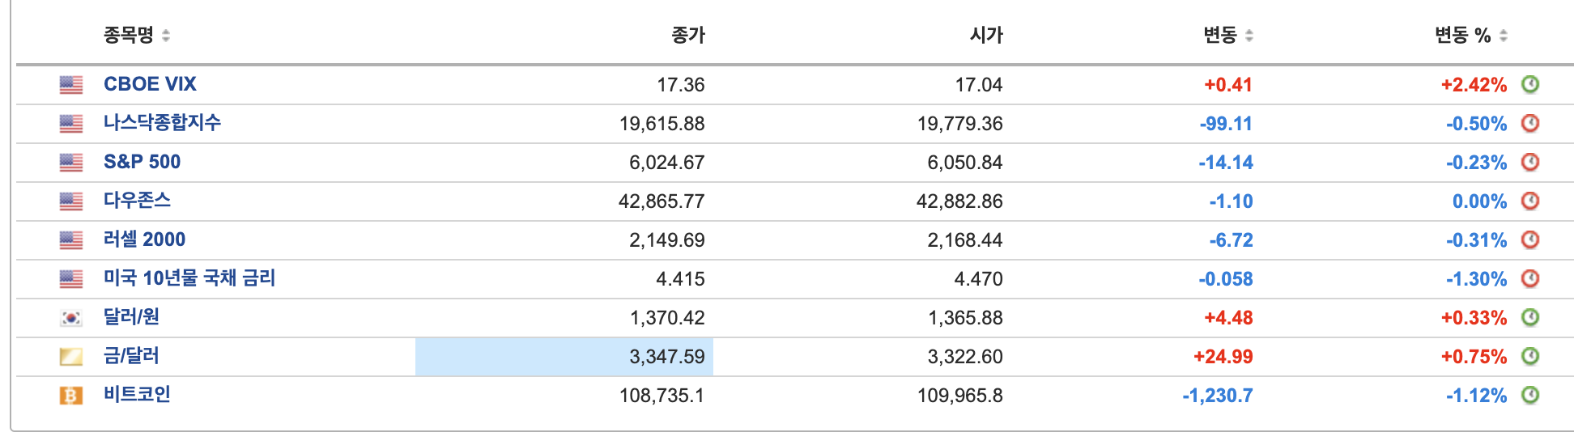1574x445 pixels.
Task: Toggle sort arrows next to 변동 header
Action: point(1249,36)
